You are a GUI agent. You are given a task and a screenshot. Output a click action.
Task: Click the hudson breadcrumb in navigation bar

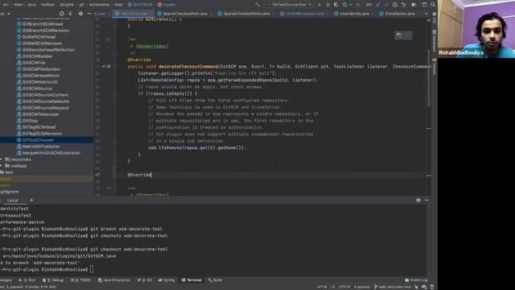(47, 5)
